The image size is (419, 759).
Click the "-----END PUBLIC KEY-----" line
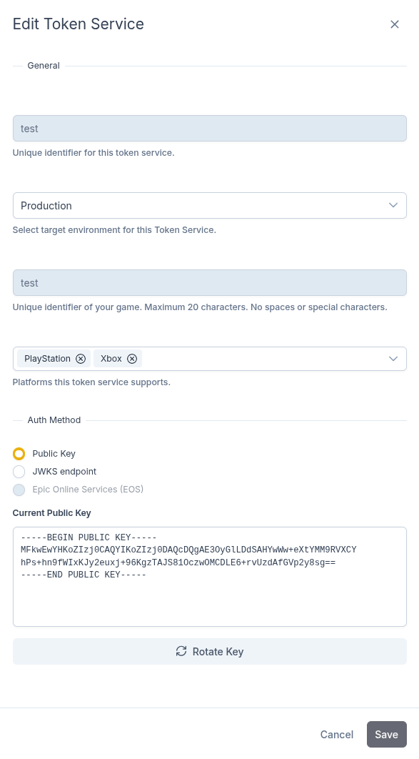coord(83,575)
